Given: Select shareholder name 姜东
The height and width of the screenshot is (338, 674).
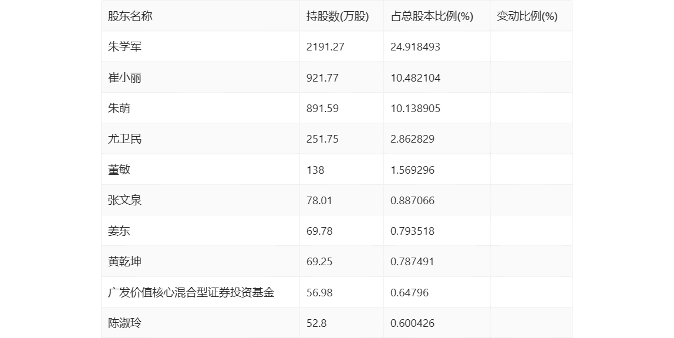Looking at the screenshot, I should click(119, 231).
